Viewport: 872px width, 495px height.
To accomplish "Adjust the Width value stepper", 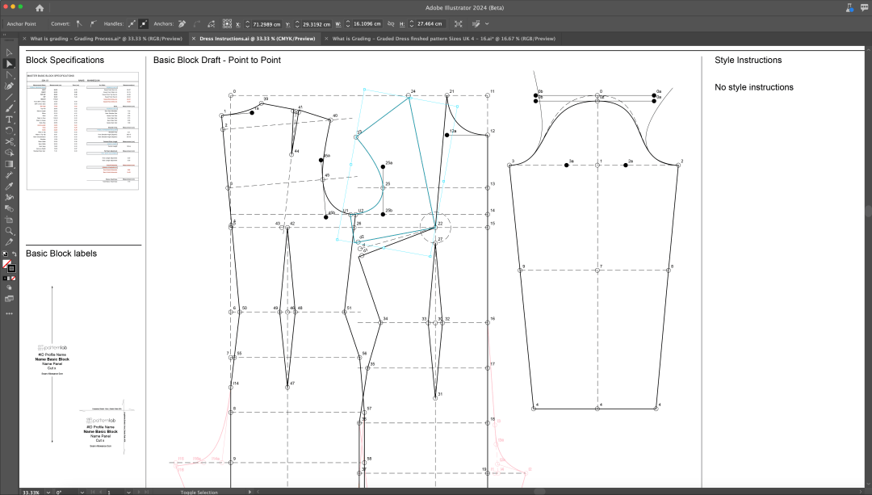I will tap(348, 24).
